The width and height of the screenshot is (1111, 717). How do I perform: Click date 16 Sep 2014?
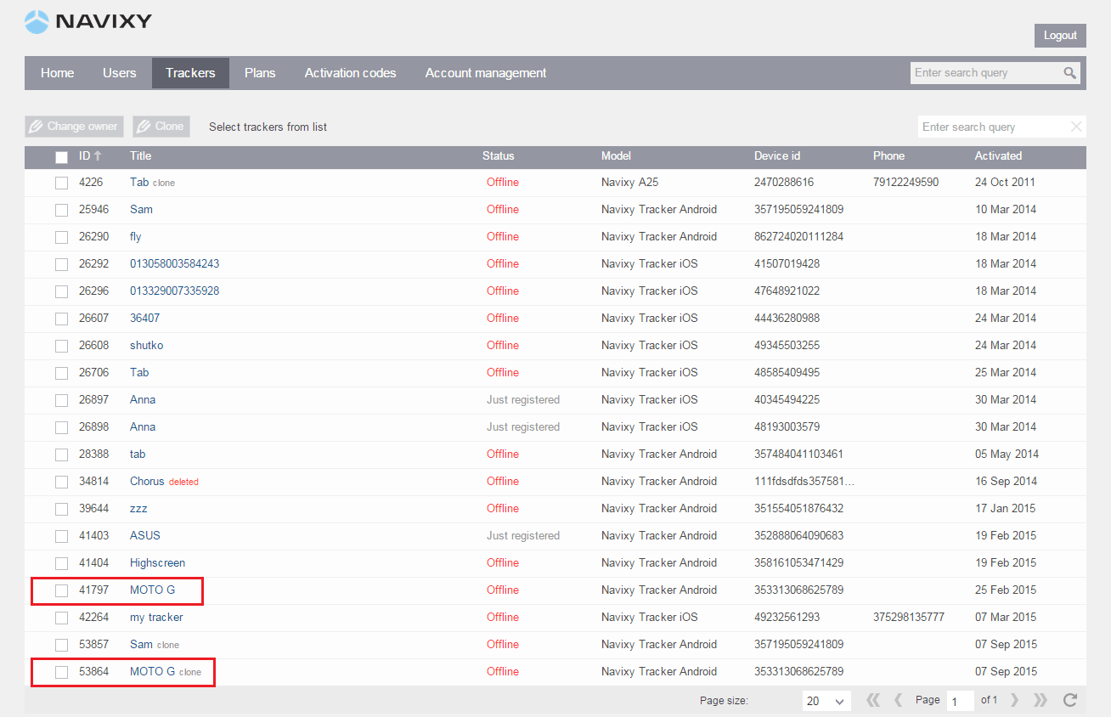1006,481
